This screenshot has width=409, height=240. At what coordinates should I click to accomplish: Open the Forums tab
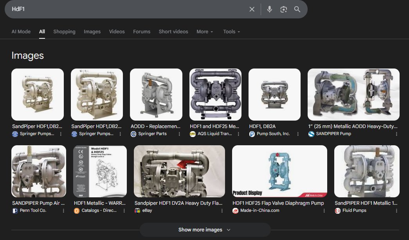[x=142, y=32]
